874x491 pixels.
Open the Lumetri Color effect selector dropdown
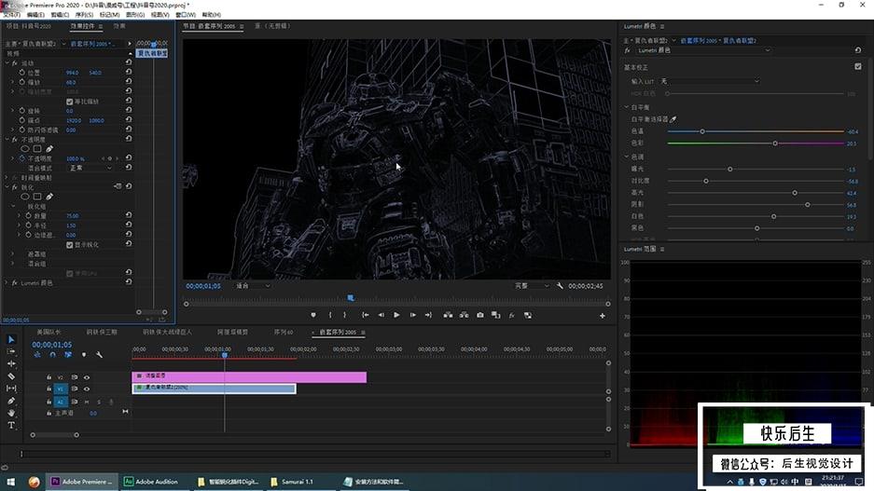(x=703, y=50)
